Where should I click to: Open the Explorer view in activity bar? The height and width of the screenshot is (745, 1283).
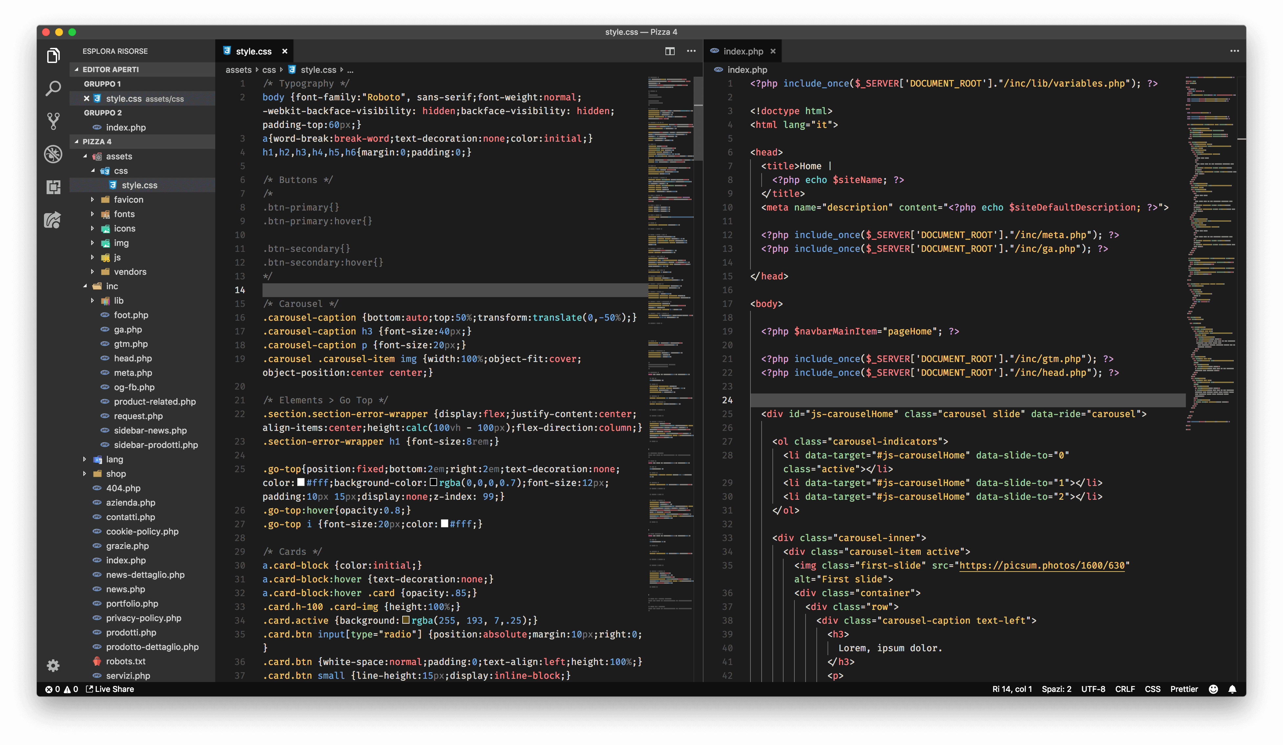[x=53, y=55]
